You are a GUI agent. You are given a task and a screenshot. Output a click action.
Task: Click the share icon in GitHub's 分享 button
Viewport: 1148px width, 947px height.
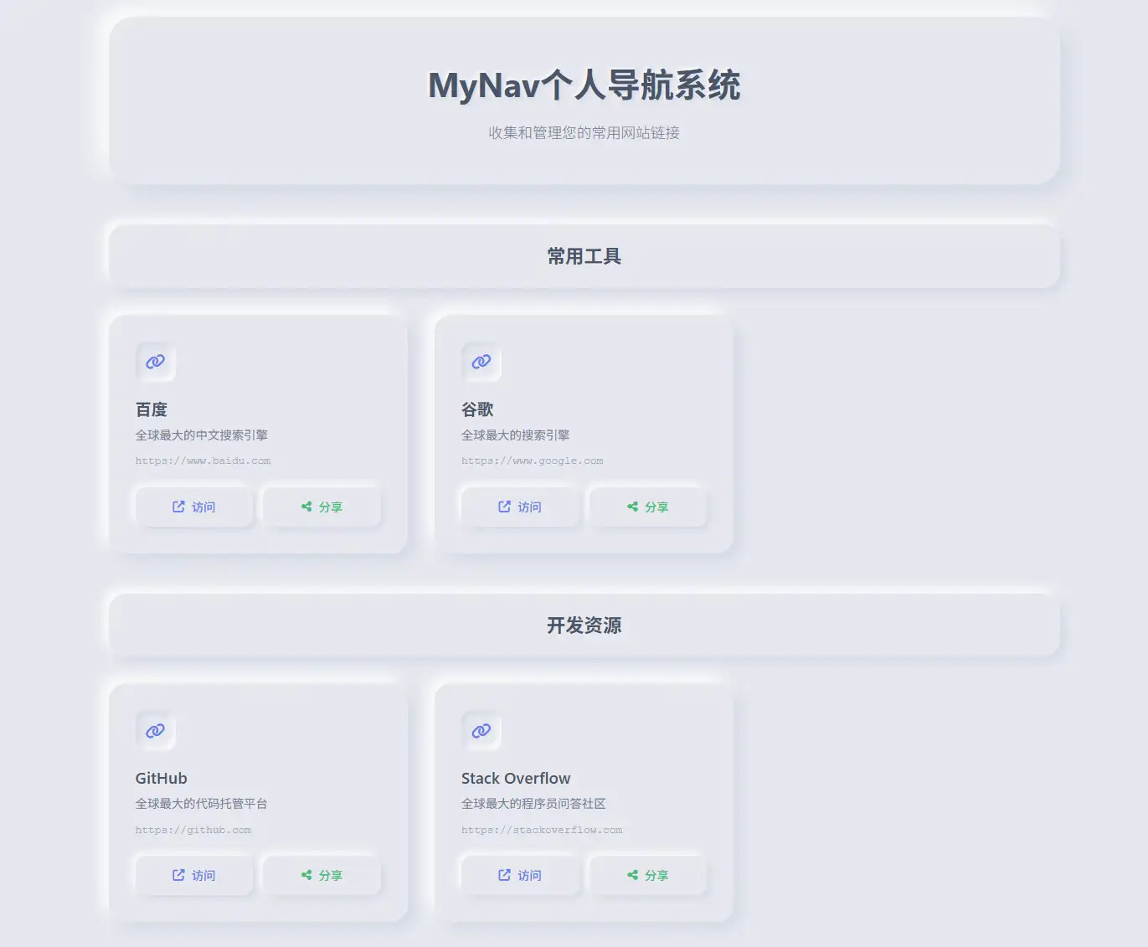point(306,875)
